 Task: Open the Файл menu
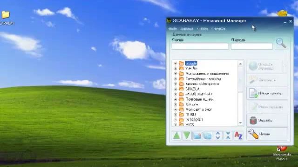click(172, 29)
